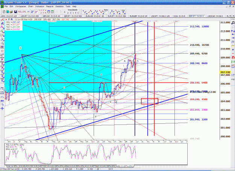This screenshot has width=235, height=171.
Task: Switch to DJIA D1 D-D tab
Action: click(x=179, y=16)
